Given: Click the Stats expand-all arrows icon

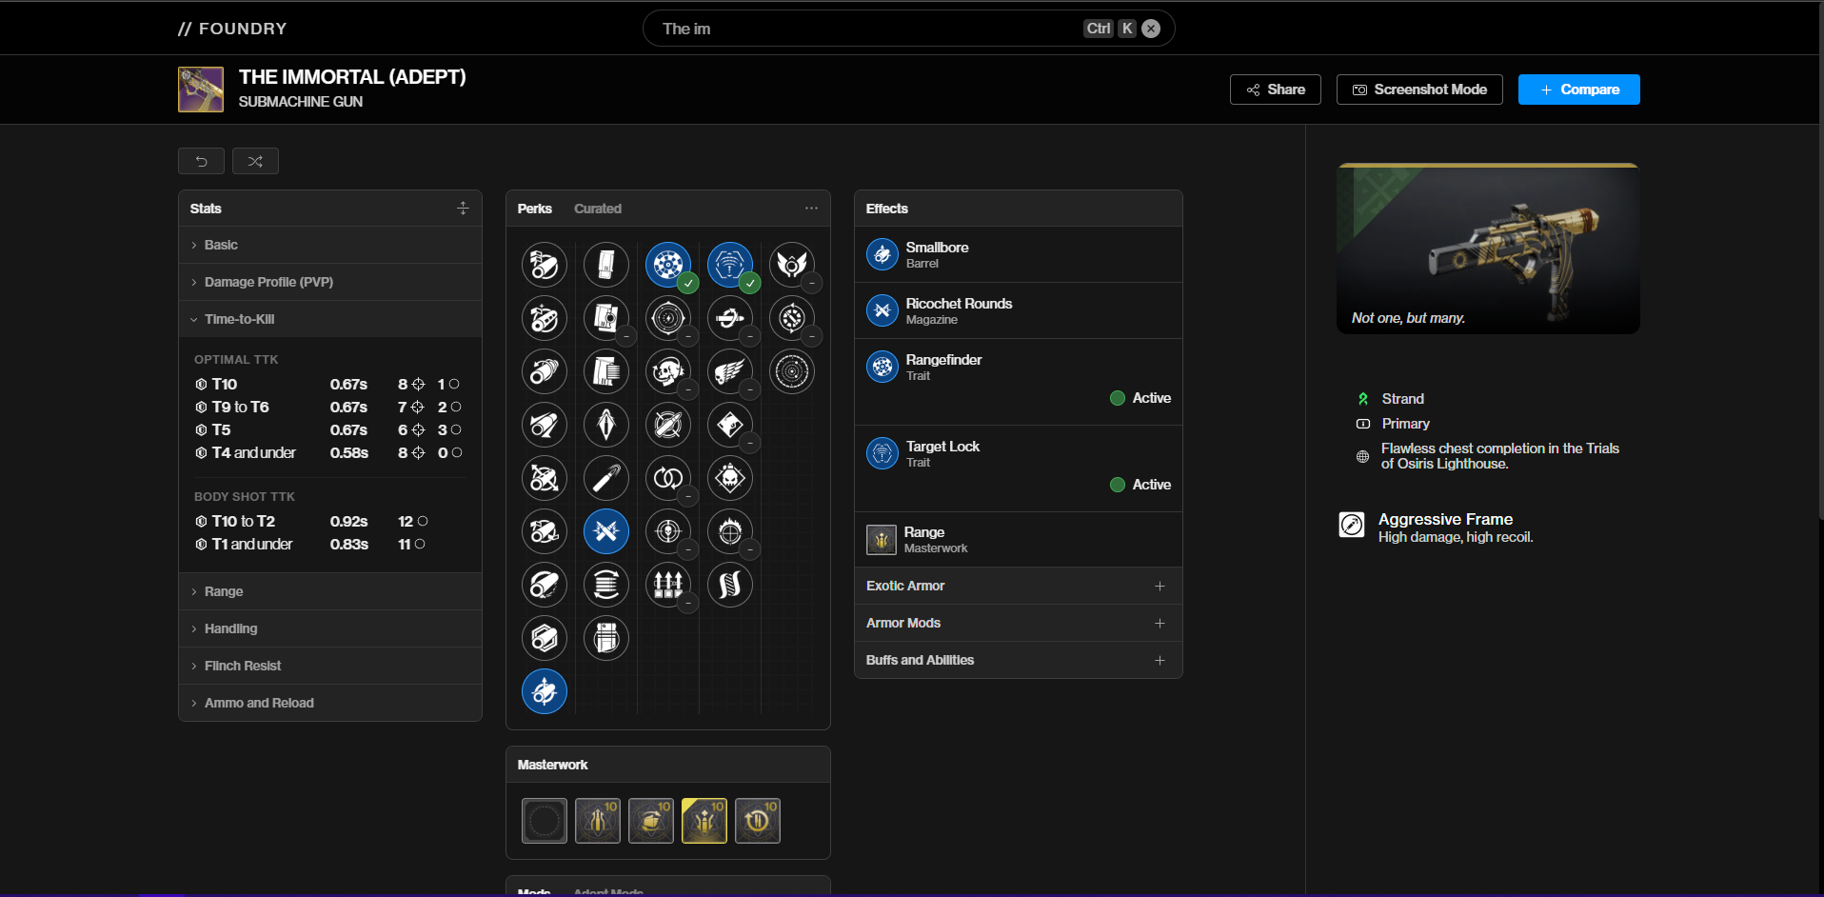Looking at the screenshot, I should [x=463, y=209].
